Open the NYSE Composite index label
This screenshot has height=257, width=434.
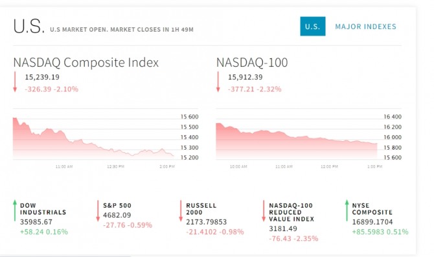pos(372,209)
